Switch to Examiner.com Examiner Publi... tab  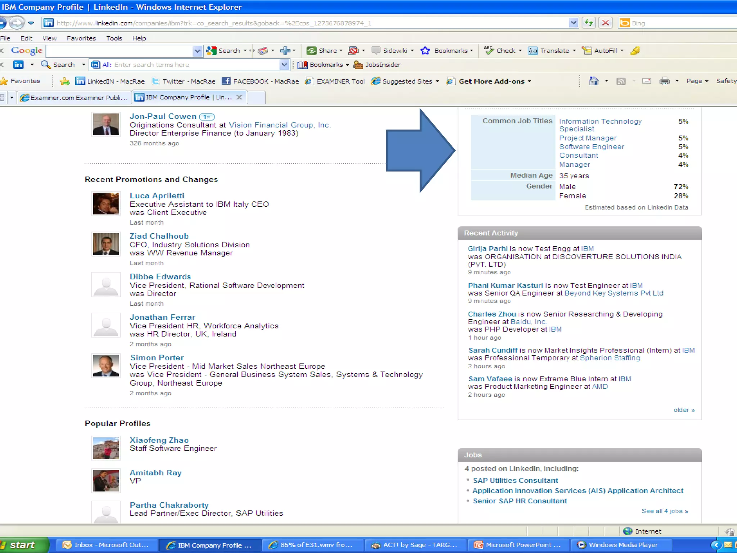(75, 98)
